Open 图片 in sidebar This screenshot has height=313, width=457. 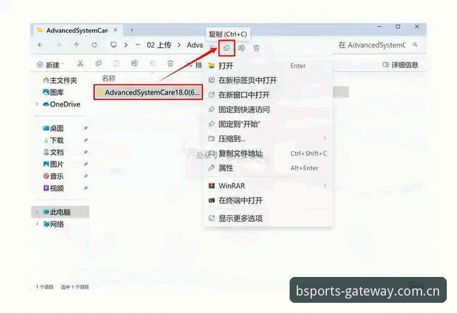(54, 164)
